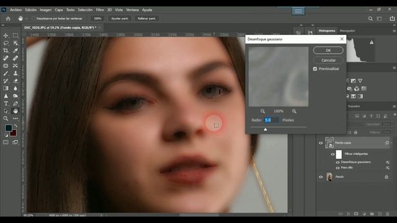Click the Home icon in options bar
This screenshot has width=397, height=223.
tap(8, 19)
